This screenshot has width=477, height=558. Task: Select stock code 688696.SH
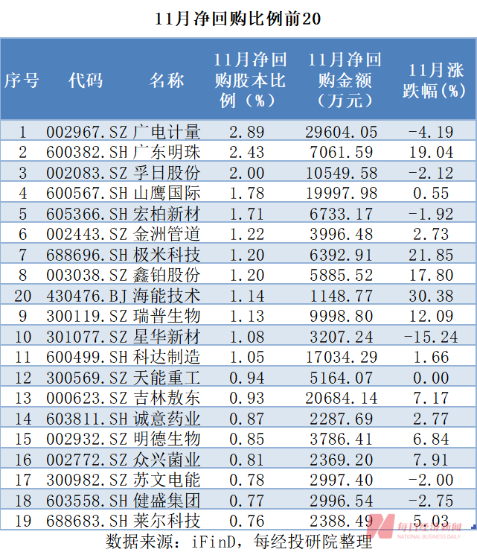pyautogui.click(x=87, y=255)
